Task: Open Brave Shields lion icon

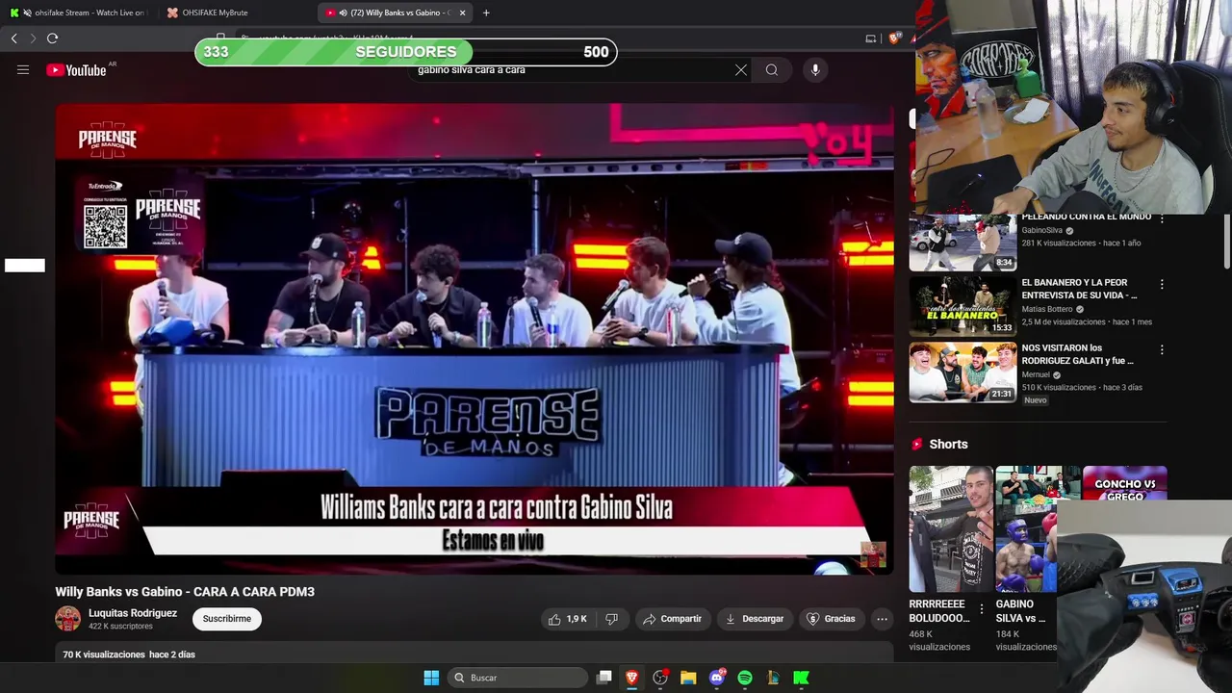Action: (x=894, y=38)
